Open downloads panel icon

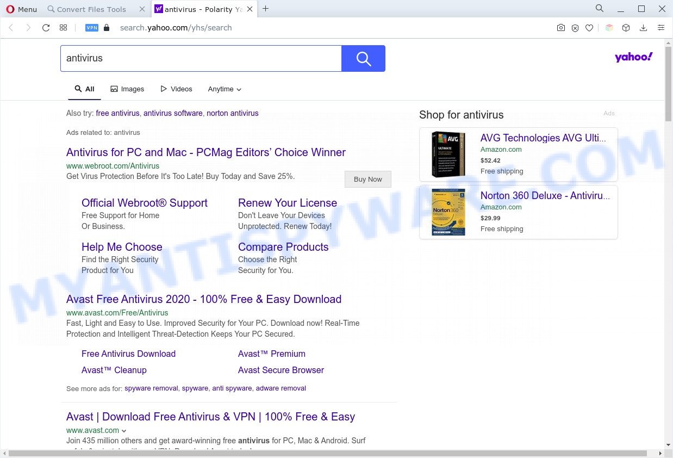pyautogui.click(x=643, y=28)
